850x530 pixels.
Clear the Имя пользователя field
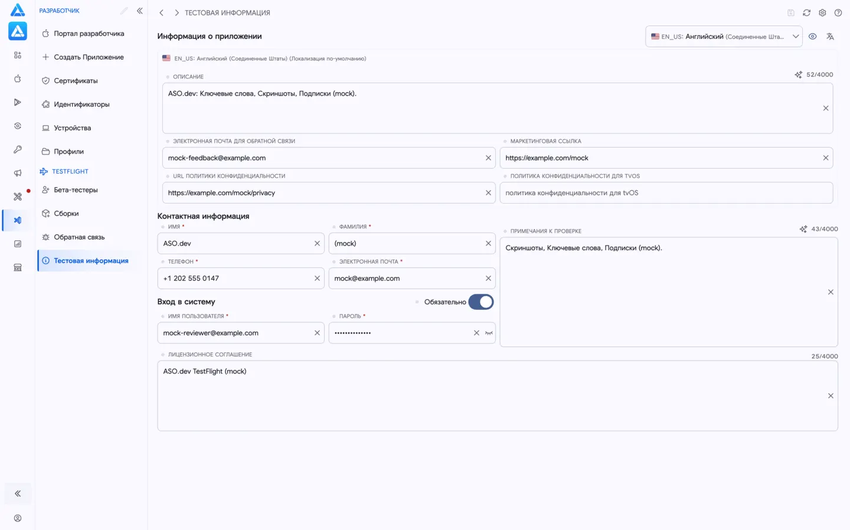(317, 333)
